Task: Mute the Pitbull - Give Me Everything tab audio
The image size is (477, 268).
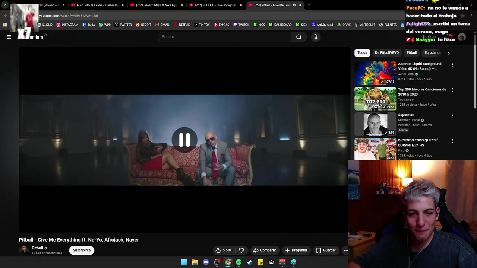Action: tap(294, 5)
